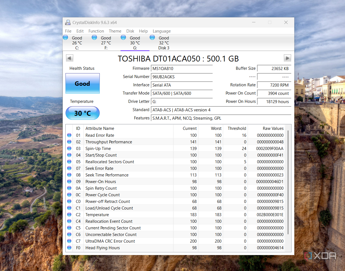Click the Power On Count value 3904 count
The image size is (345, 271).
[274, 93]
